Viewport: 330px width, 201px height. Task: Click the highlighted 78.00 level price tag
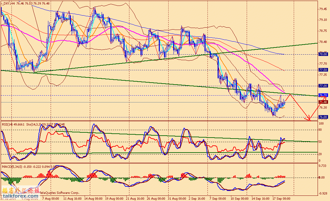click(323, 54)
